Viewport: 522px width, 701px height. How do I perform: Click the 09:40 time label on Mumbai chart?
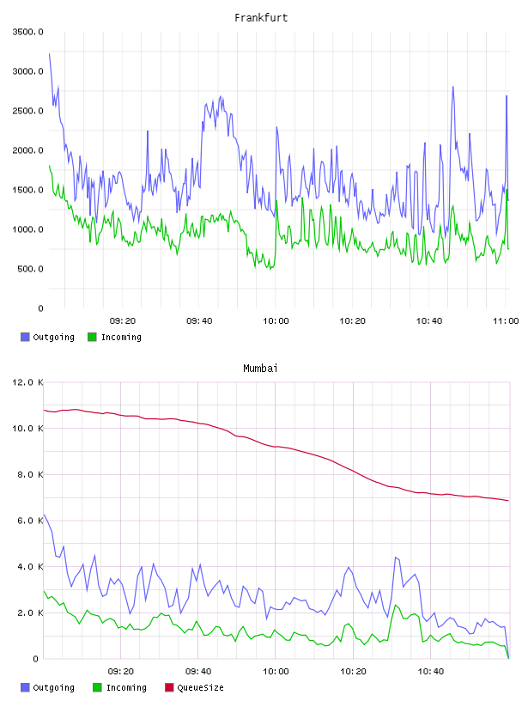pyautogui.click(x=198, y=672)
